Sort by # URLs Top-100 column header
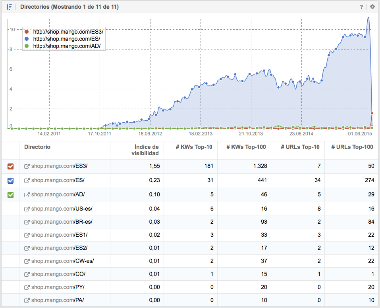380x308 pixels. tap(352, 147)
